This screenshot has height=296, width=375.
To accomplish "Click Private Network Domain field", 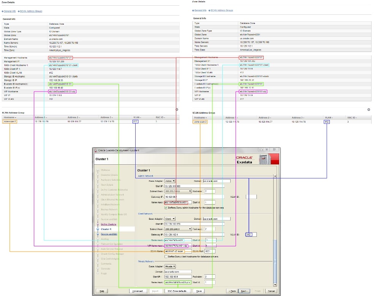I will pos(178,272).
